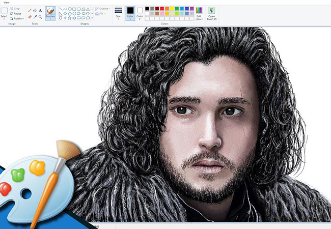331x229 pixels.
Task: Select the Magnifier tool
Action: tap(40, 17)
